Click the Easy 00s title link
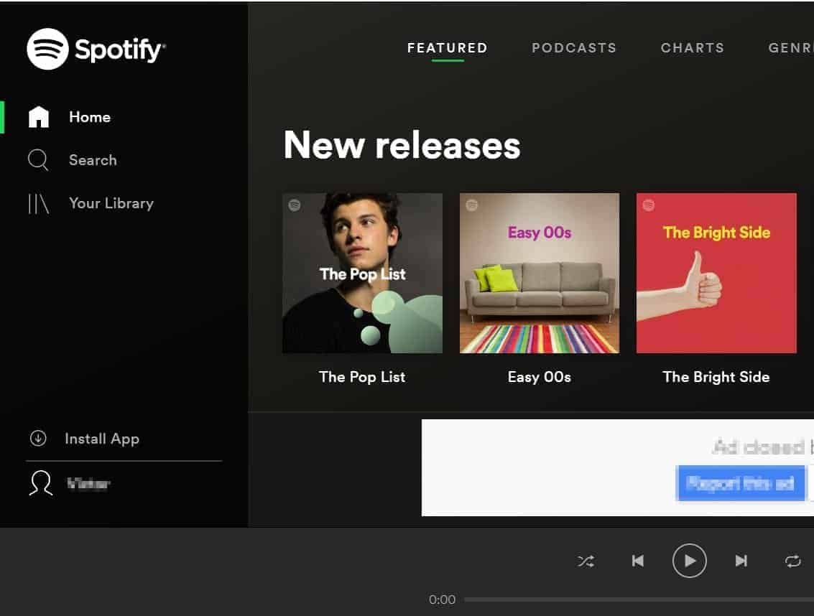Viewport: 814px width, 616px height. pyautogui.click(x=540, y=377)
